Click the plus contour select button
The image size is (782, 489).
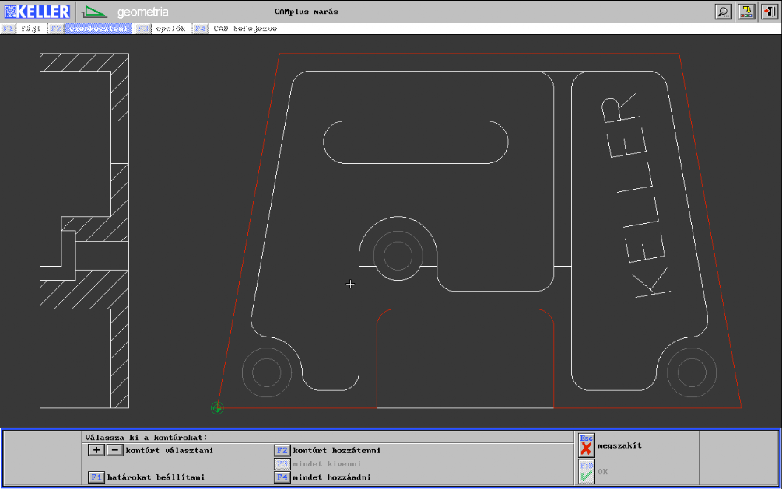[x=96, y=450]
